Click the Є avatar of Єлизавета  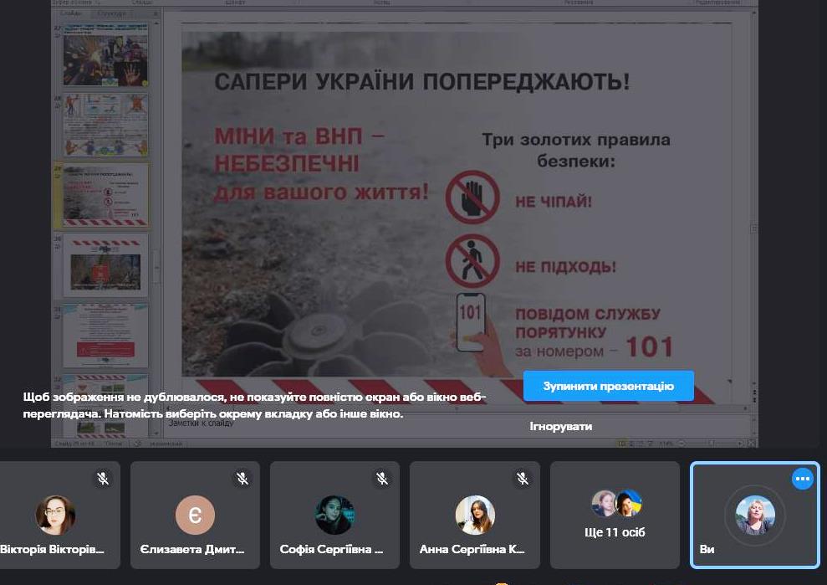point(195,515)
